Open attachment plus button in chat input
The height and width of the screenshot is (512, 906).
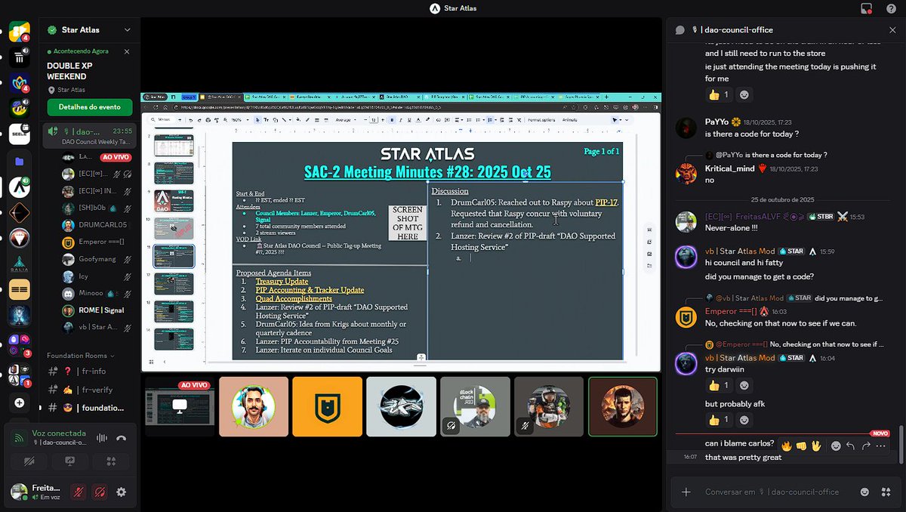686,492
